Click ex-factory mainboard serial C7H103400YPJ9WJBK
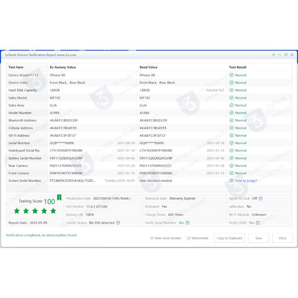The height and width of the screenshot is (298, 298). tap(66, 151)
